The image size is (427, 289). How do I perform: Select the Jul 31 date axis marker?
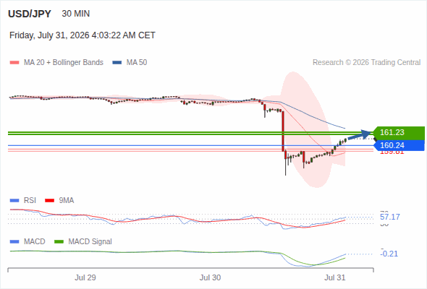pyautogui.click(x=334, y=277)
